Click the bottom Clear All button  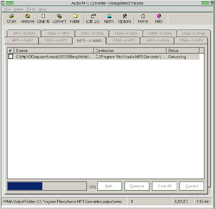[164, 186]
